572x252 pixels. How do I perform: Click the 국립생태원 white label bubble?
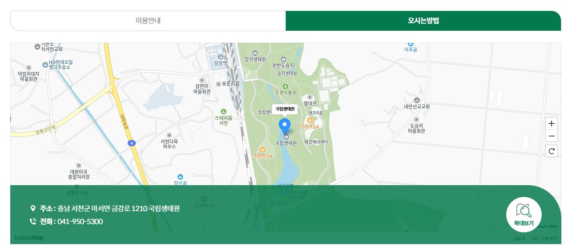coord(285,109)
